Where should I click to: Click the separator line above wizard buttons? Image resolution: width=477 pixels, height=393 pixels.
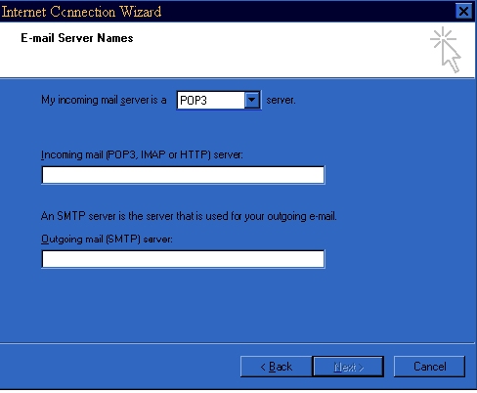[238, 343]
